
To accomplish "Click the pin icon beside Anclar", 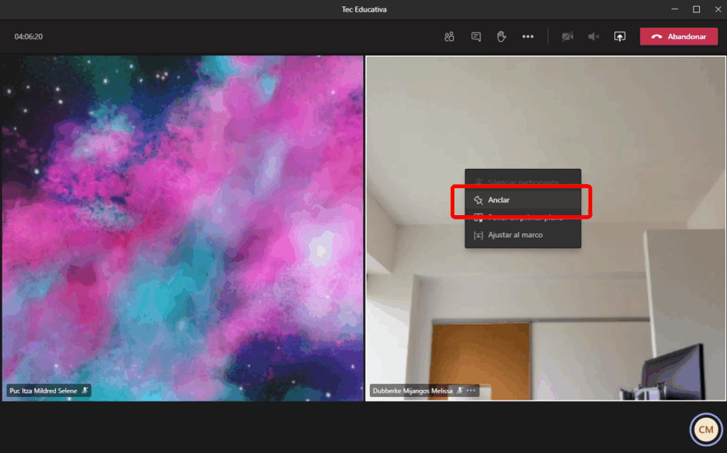I will coord(479,200).
